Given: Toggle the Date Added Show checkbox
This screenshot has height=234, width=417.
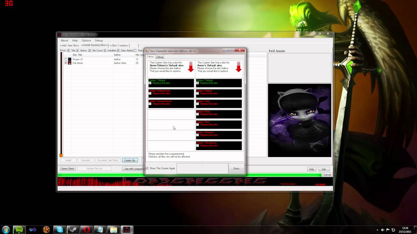Looking at the screenshot, I should tap(118, 50).
